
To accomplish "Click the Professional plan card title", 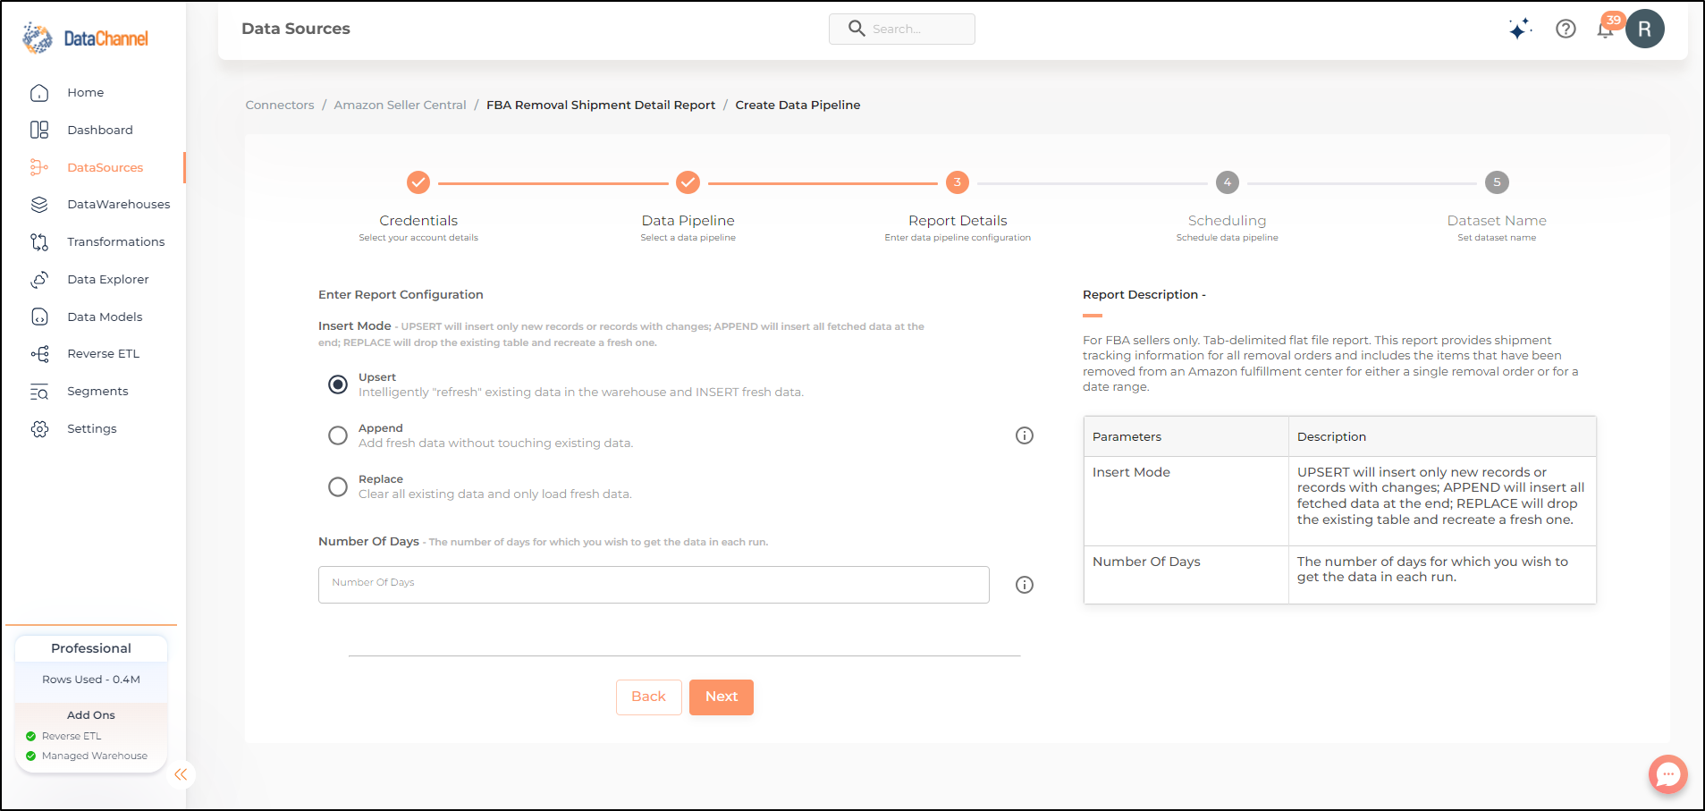I will point(91,648).
